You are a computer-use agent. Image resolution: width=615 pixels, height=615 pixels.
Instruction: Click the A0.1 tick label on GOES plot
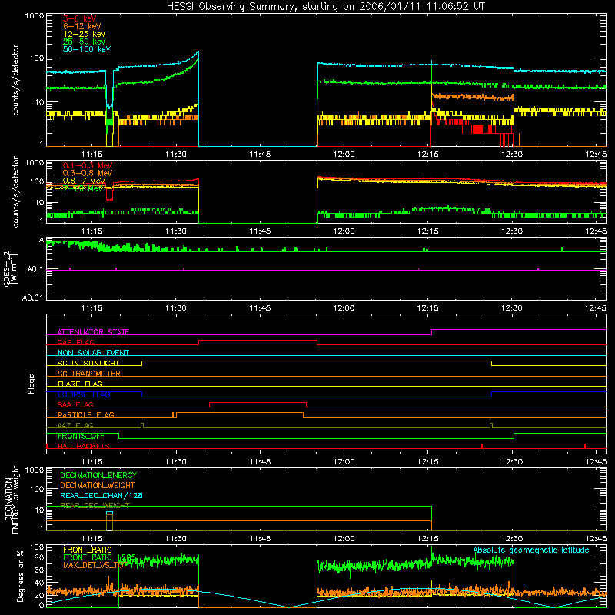point(35,270)
